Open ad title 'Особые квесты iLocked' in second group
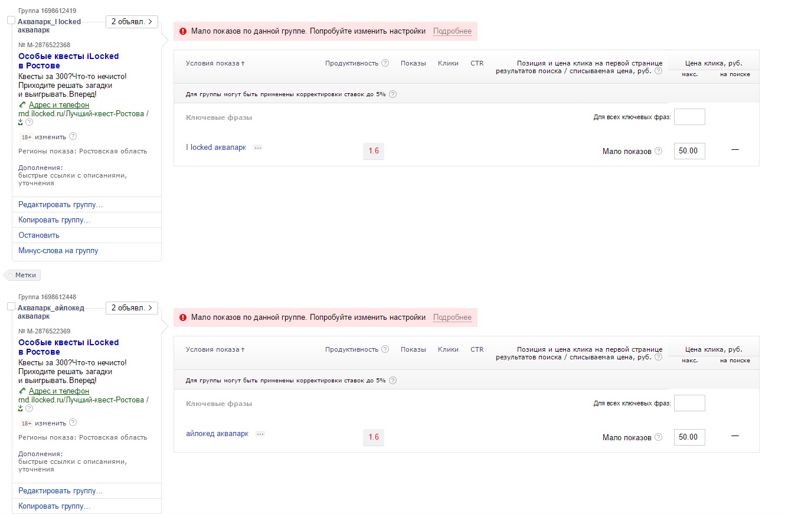The height and width of the screenshot is (514, 785). (68, 347)
